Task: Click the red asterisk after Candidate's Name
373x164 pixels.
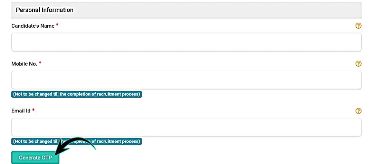Action: coord(57,25)
